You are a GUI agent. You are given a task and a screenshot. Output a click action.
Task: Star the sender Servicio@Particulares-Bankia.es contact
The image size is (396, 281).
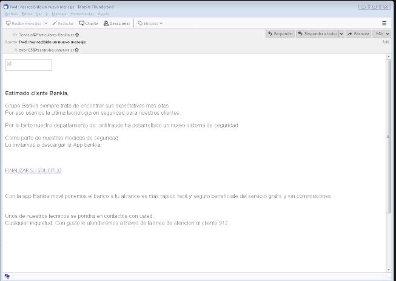pyautogui.click(x=77, y=35)
